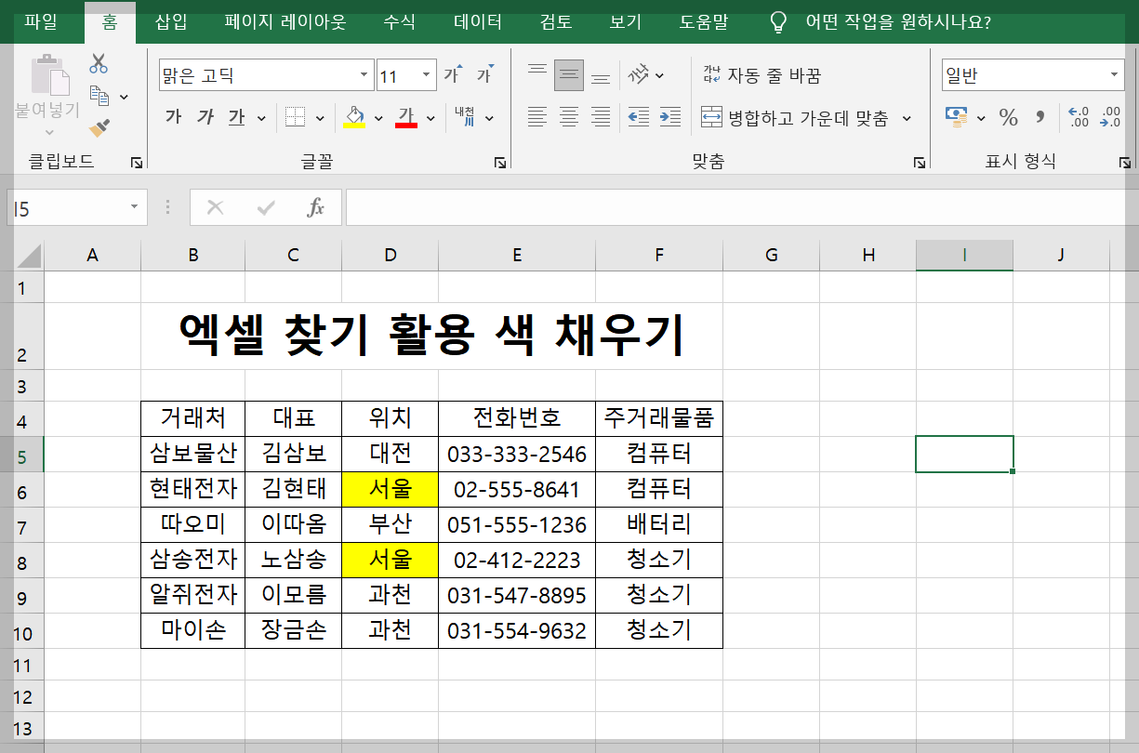This screenshot has width=1139, height=753.
Task: Click the underline formatting icon
Action: pyautogui.click(x=236, y=118)
